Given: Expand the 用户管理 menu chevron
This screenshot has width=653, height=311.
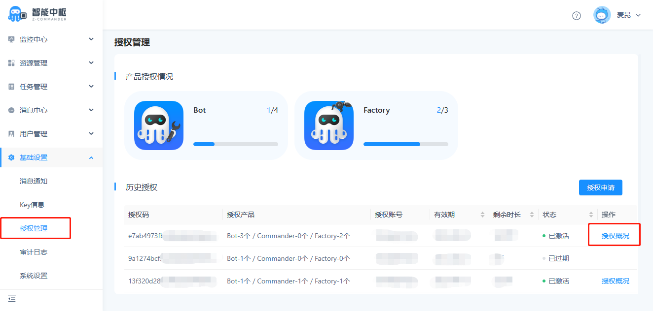Looking at the screenshot, I should pyautogui.click(x=91, y=134).
